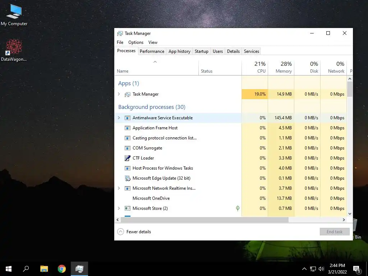Select the COM Surrogate row name

pos(147,148)
